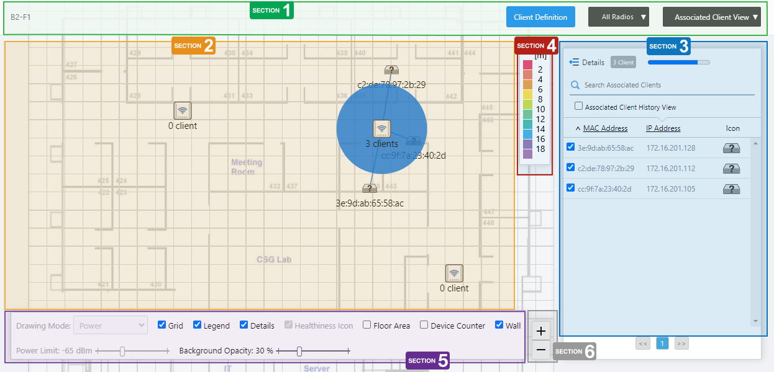Image resolution: width=774 pixels, height=372 pixels.
Task: Click the access point showing 3 clients
Action: [381, 129]
